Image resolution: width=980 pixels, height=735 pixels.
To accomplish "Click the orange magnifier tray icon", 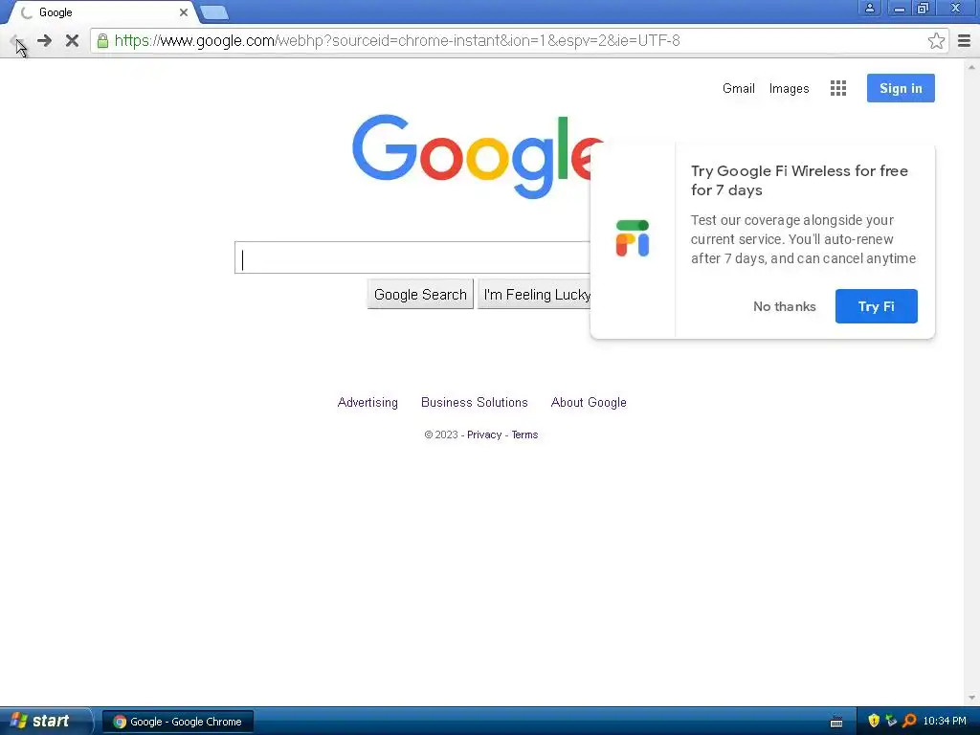I will (909, 721).
